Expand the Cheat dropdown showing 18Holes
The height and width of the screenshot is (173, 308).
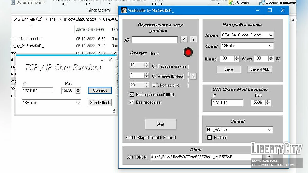247,46
